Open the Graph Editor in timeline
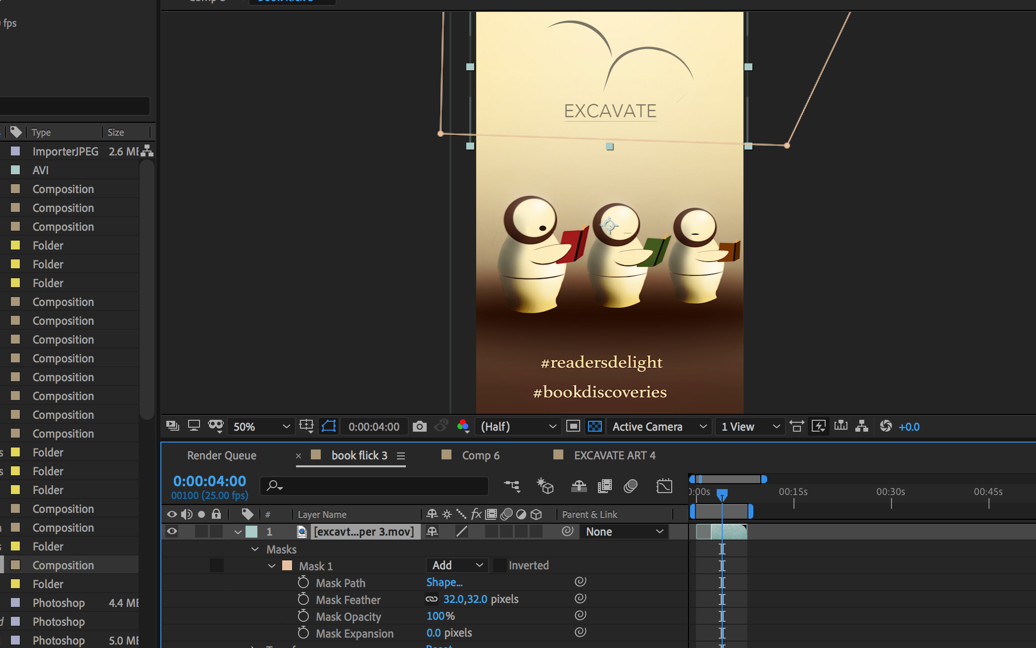This screenshot has height=648, width=1036. point(664,486)
